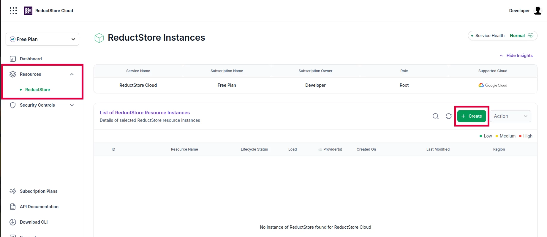Click the Service Name column header
Screen dimensions: 547x237
click(138, 71)
